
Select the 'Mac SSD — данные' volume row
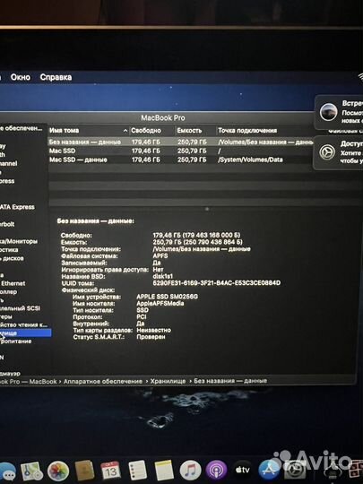(x=181, y=160)
